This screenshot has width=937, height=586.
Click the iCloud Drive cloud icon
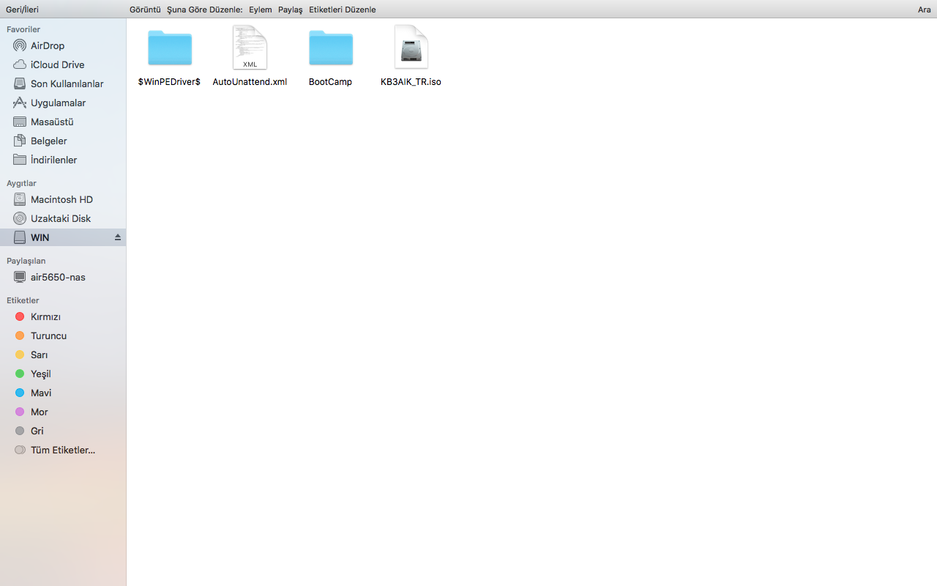point(20,64)
